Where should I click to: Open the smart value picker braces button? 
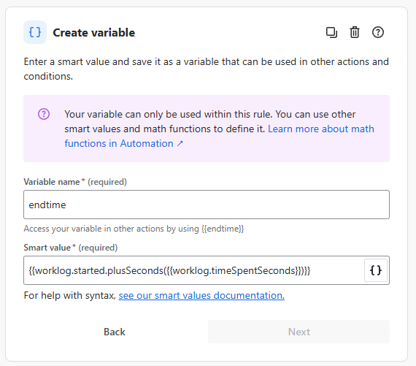click(376, 270)
